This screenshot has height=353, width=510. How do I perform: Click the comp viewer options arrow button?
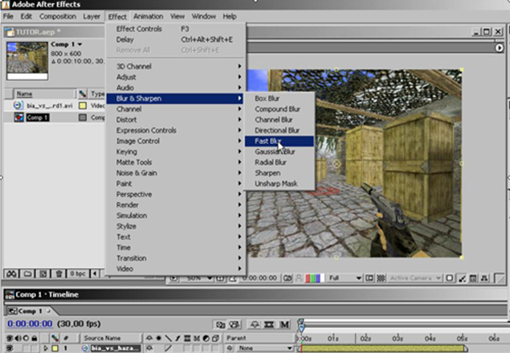pyautogui.click(x=499, y=48)
